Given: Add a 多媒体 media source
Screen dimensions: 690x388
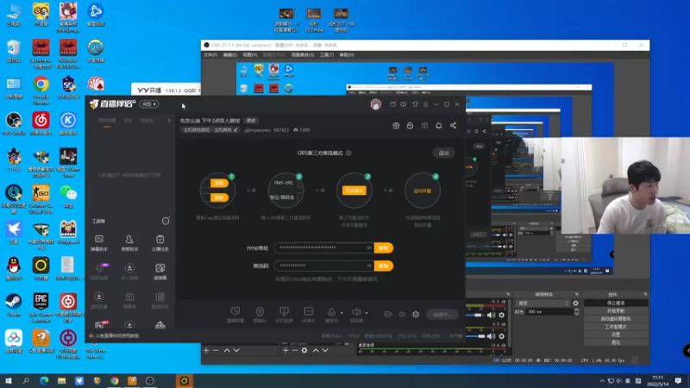Looking at the screenshot, I should (309, 315).
